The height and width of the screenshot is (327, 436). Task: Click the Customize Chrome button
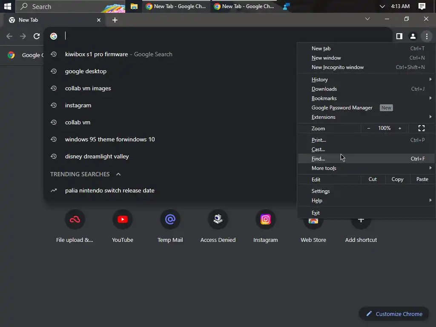(394, 314)
